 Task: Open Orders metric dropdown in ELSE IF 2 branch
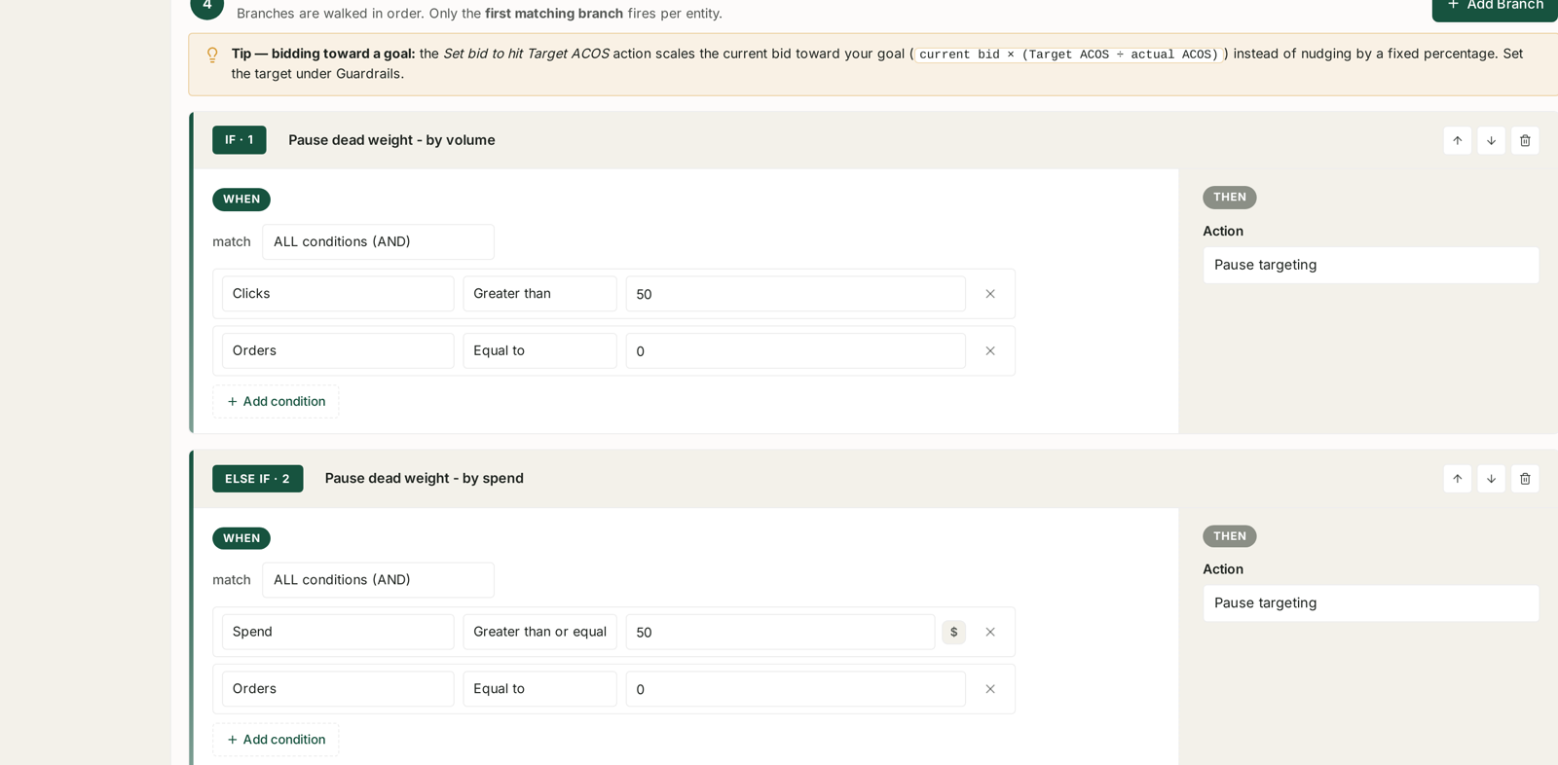338,689
